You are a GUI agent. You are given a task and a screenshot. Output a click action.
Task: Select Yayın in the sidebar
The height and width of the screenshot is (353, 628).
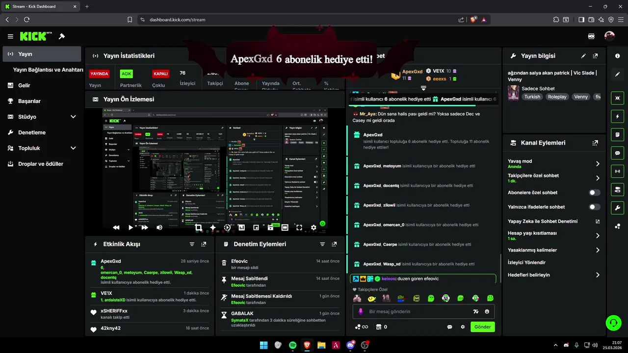42,54
